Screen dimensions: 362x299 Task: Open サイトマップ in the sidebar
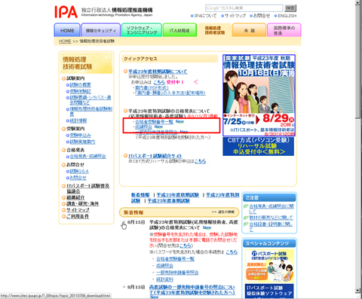point(78,210)
